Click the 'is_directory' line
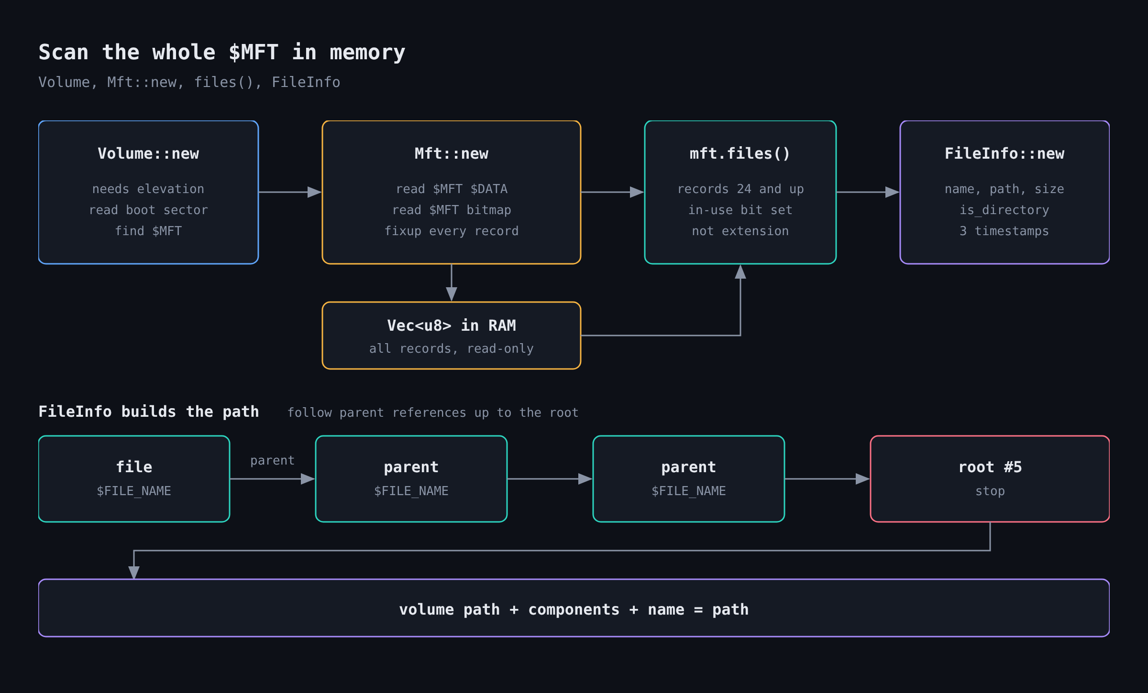Screen dimensions: 1148x693 [x=1004, y=210]
